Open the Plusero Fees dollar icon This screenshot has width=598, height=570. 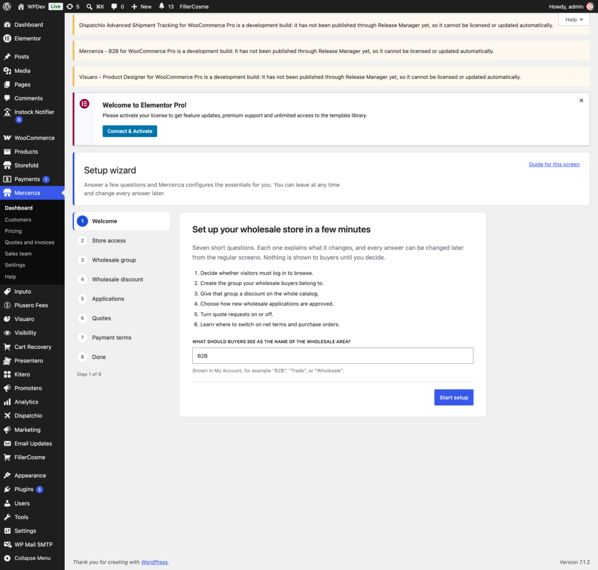click(7, 305)
